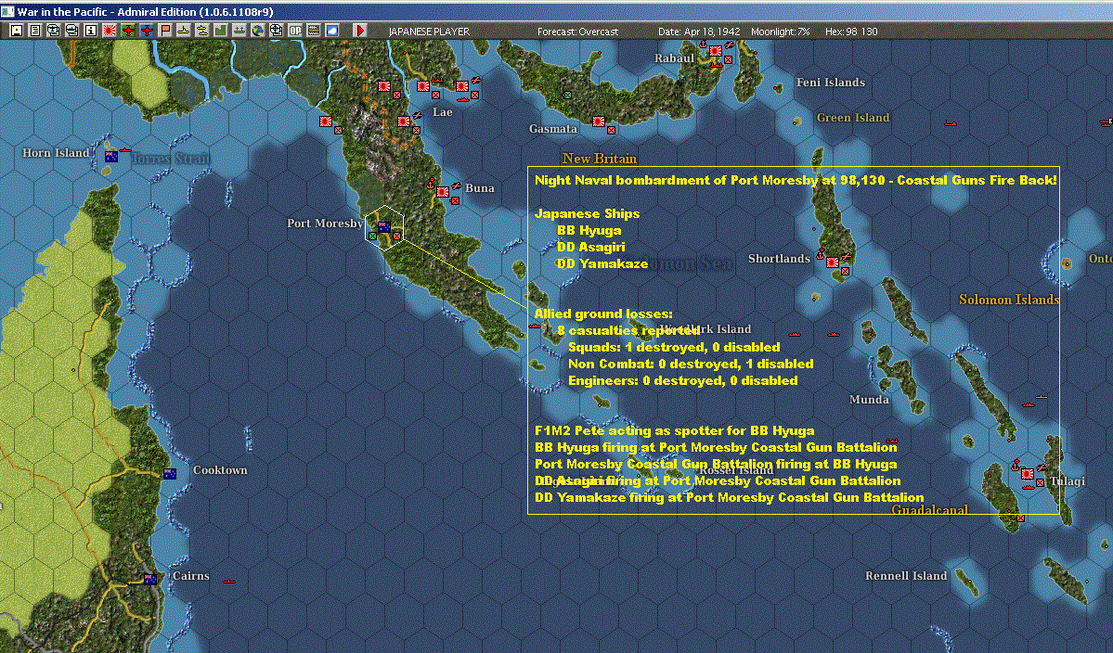Click 'DD Yamakaze' in Japanese Ships list
Screen dimensions: 1113x653
coord(602,263)
